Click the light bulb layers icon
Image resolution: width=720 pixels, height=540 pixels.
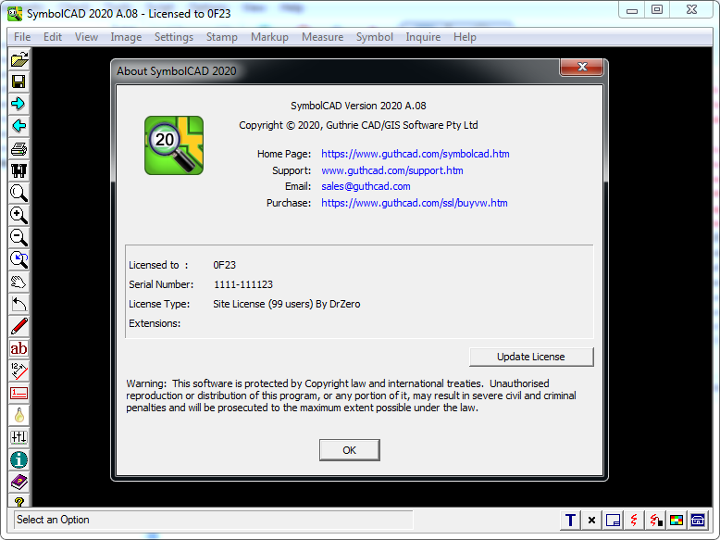(x=19, y=415)
